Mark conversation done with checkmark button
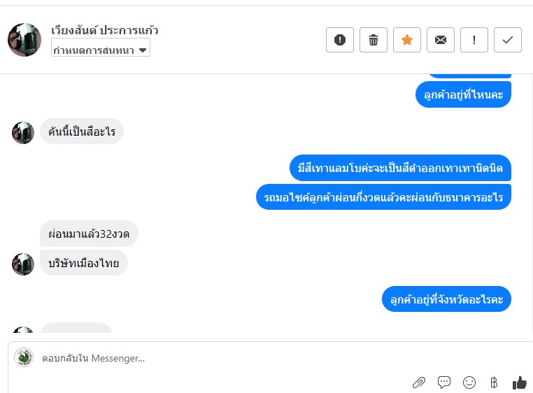Screen dimensions: 533x393 [x=508, y=40]
